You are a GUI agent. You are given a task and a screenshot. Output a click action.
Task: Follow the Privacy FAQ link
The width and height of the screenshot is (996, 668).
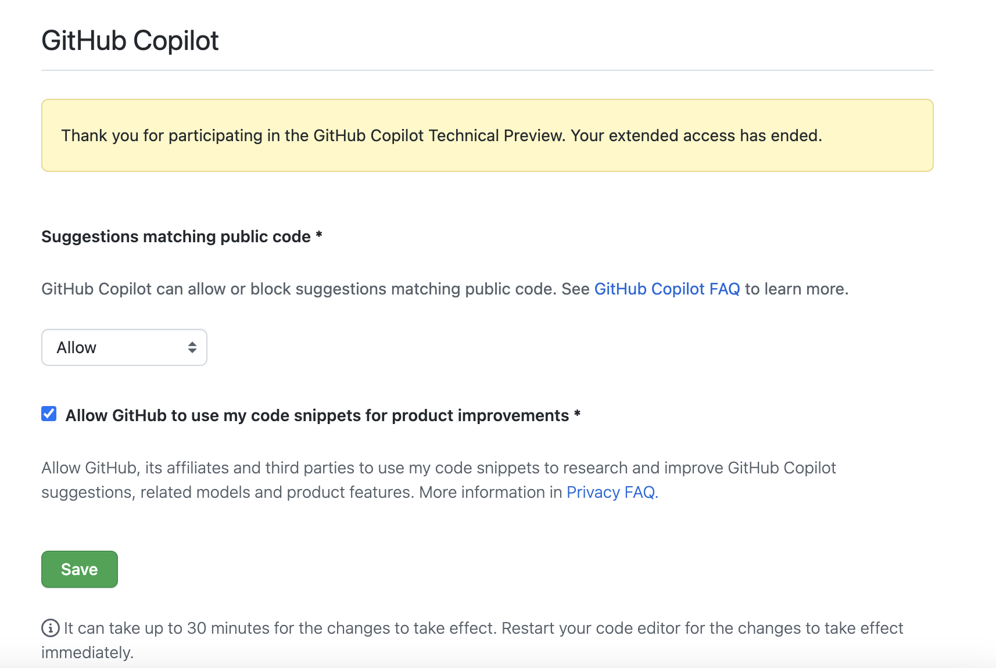(x=612, y=493)
